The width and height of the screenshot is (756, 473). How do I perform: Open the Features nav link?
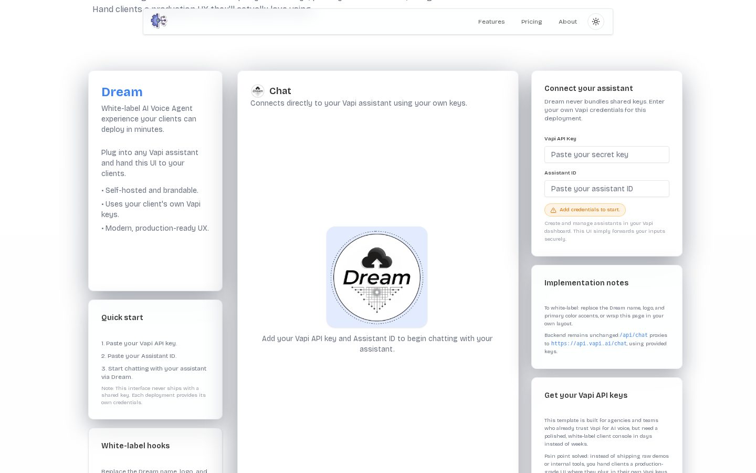pyautogui.click(x=491, y=22)
